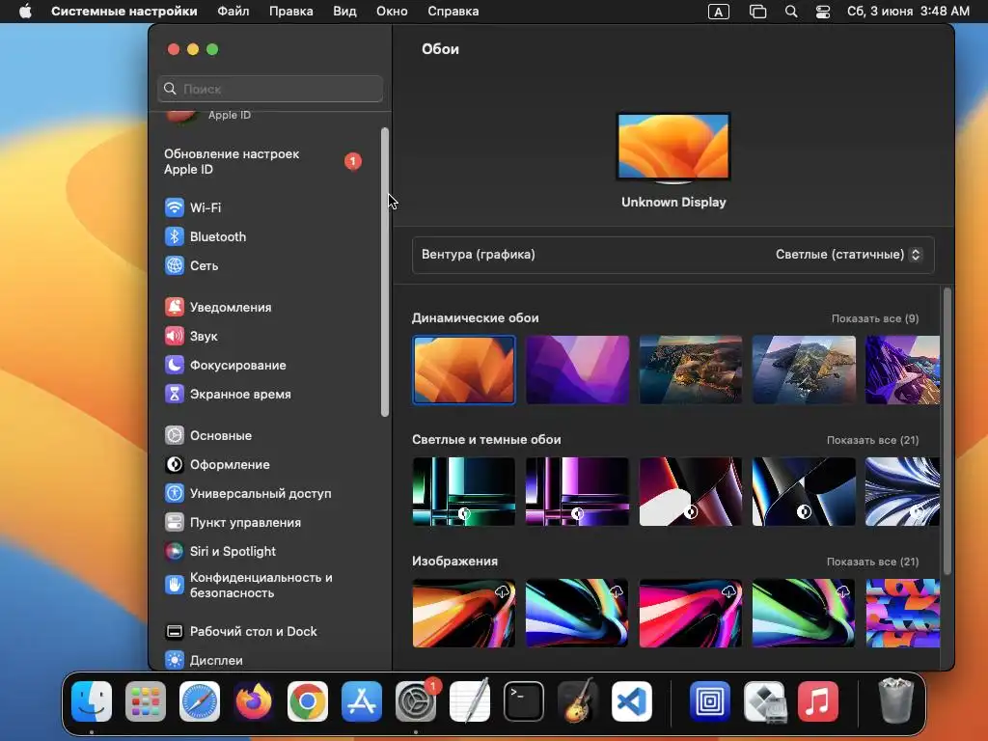
Task: Click the Поиск search field
Action: 270,89
